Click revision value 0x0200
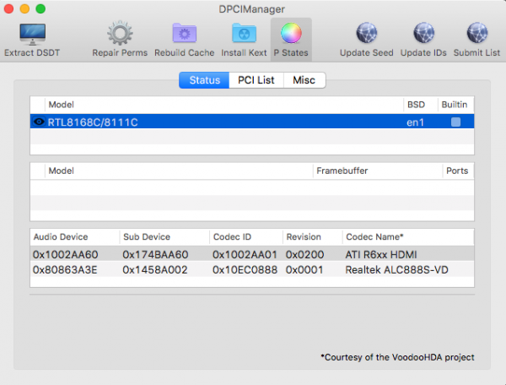Viewport: 506px width, 385px height. click(x=304, y=254)
